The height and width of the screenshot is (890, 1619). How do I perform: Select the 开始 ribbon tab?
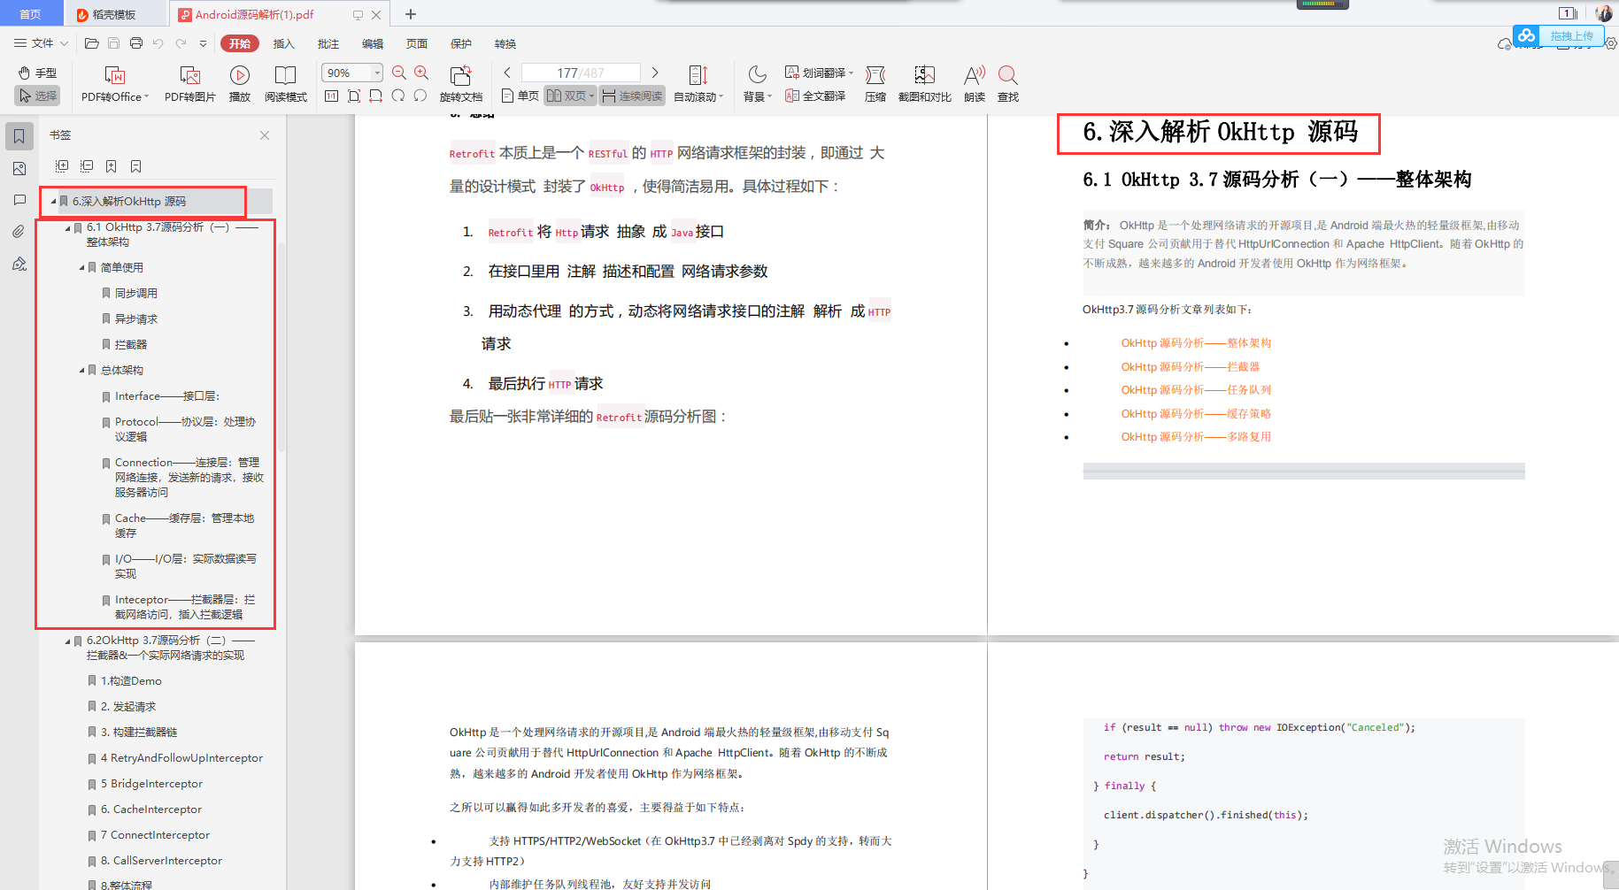click(x=240, y=43)
